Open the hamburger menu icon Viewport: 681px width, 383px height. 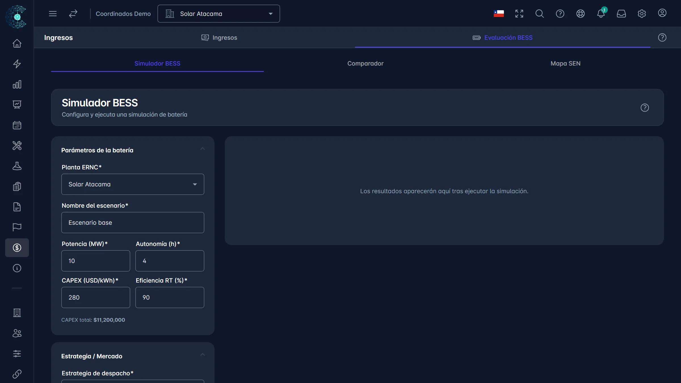click(53, 14)
